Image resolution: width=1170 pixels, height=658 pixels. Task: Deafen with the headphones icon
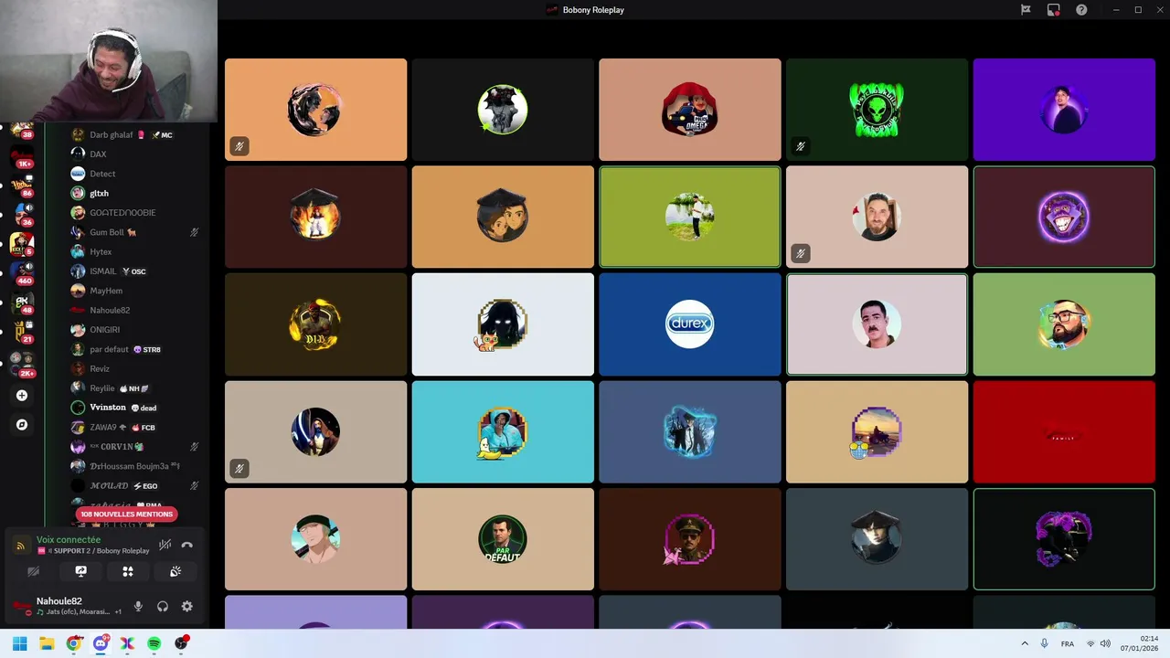click(162, 606)
